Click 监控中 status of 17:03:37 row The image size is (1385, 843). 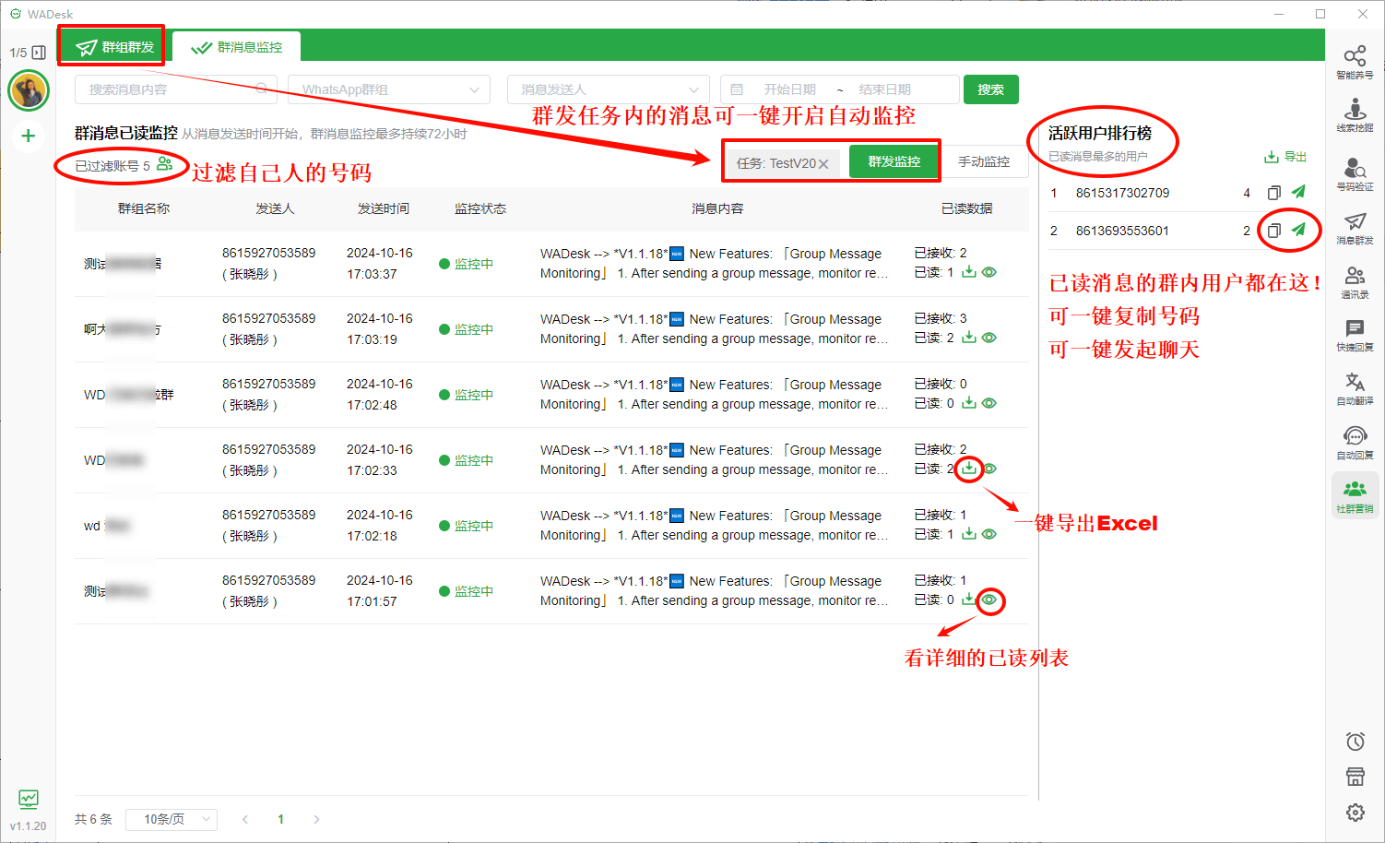tap(467, 264)
